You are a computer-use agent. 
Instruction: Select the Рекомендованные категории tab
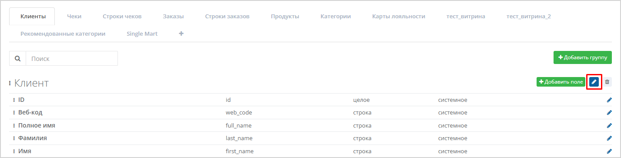coord(63,34)
